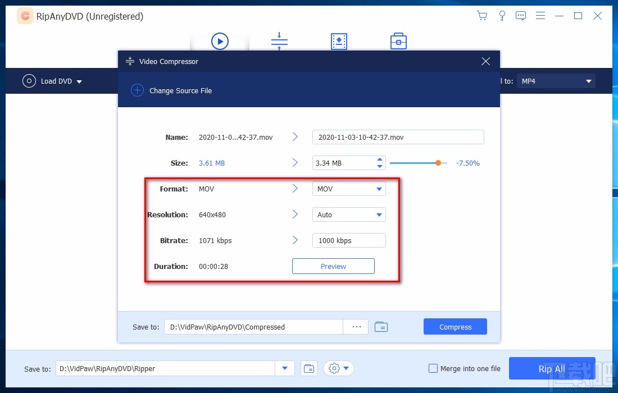This screenshot has width=618, height=393.
Task: Open the Auto resolution dropdown
Action: point(349,214)
